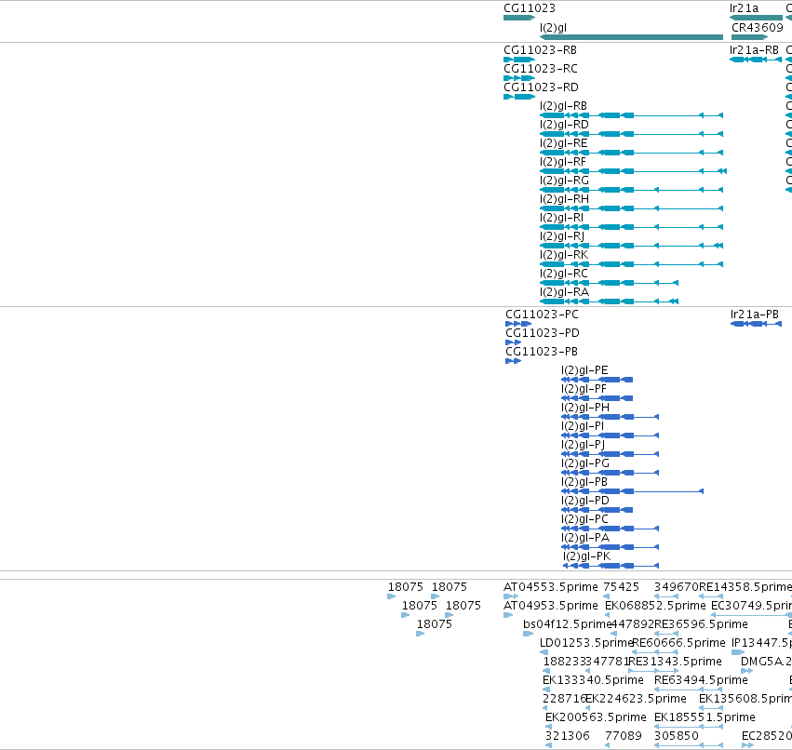The height and width of the screenshot is (750, 792).
Task: Click the RE36596.5prime EST label
Action: click(x=701, y=624)
